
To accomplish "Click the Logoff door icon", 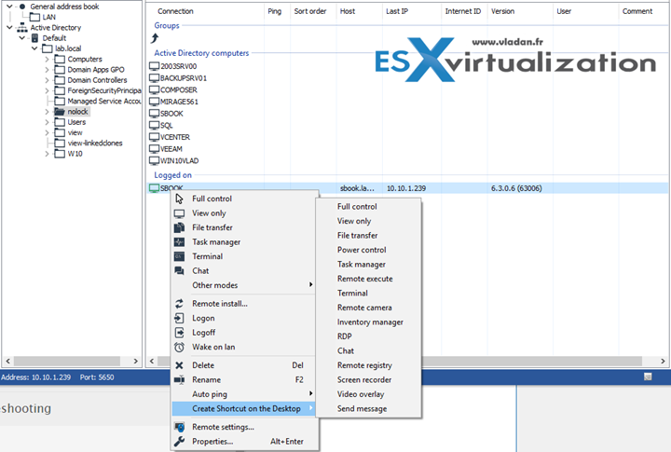I will (179, 333).
